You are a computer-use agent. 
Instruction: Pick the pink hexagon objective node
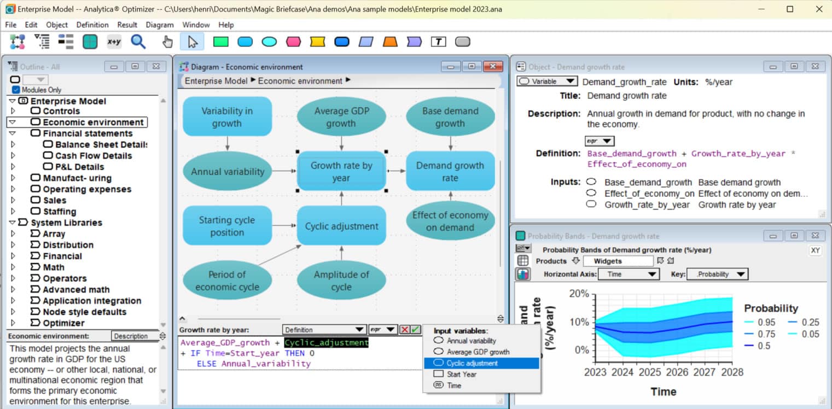pyautogui.click(x=293, y=42)
